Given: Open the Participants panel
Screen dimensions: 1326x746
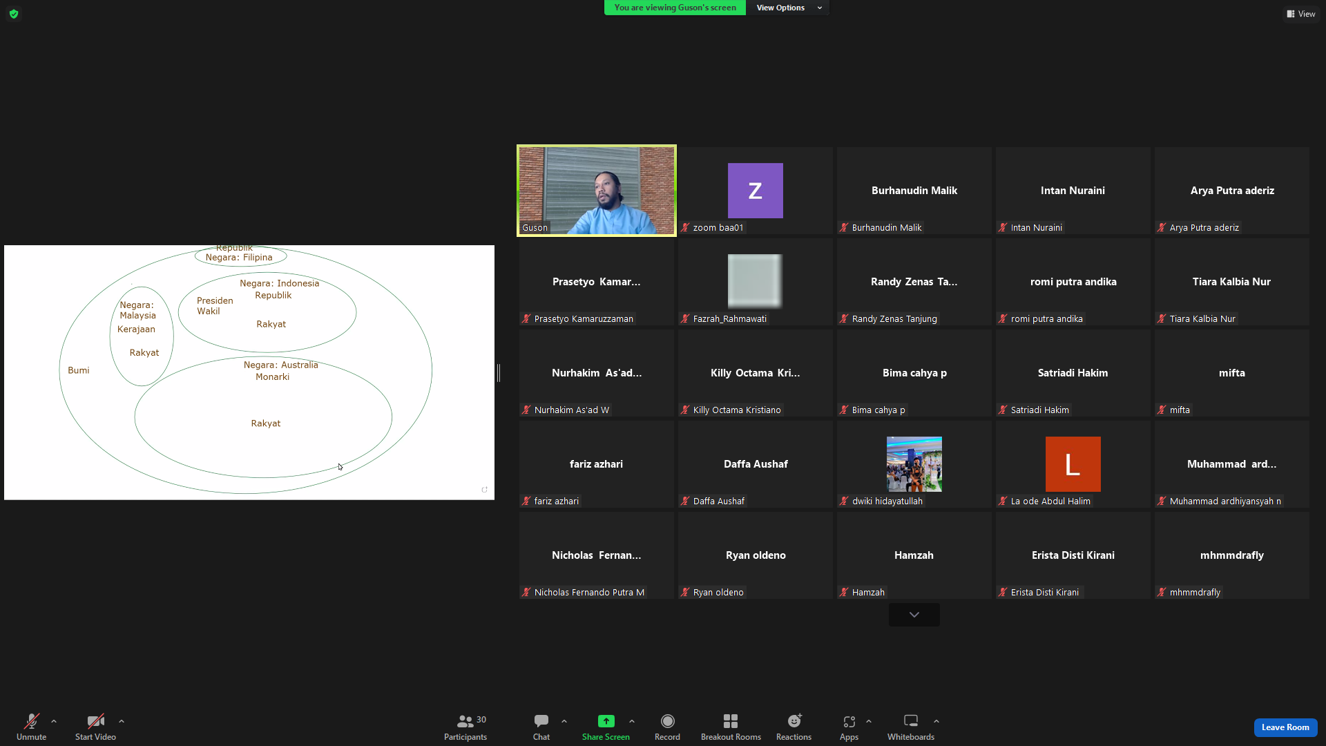Looking at the screenshot, I should 465,727.
